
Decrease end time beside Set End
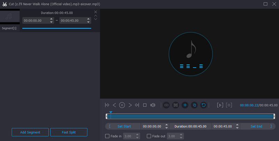pos(237,128)
